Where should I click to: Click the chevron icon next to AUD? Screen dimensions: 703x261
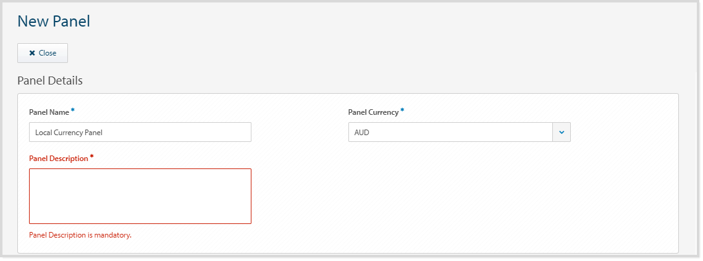click(x=561, y=132)
